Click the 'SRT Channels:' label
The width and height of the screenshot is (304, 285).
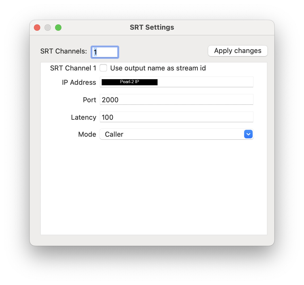(x=64, y=51)
